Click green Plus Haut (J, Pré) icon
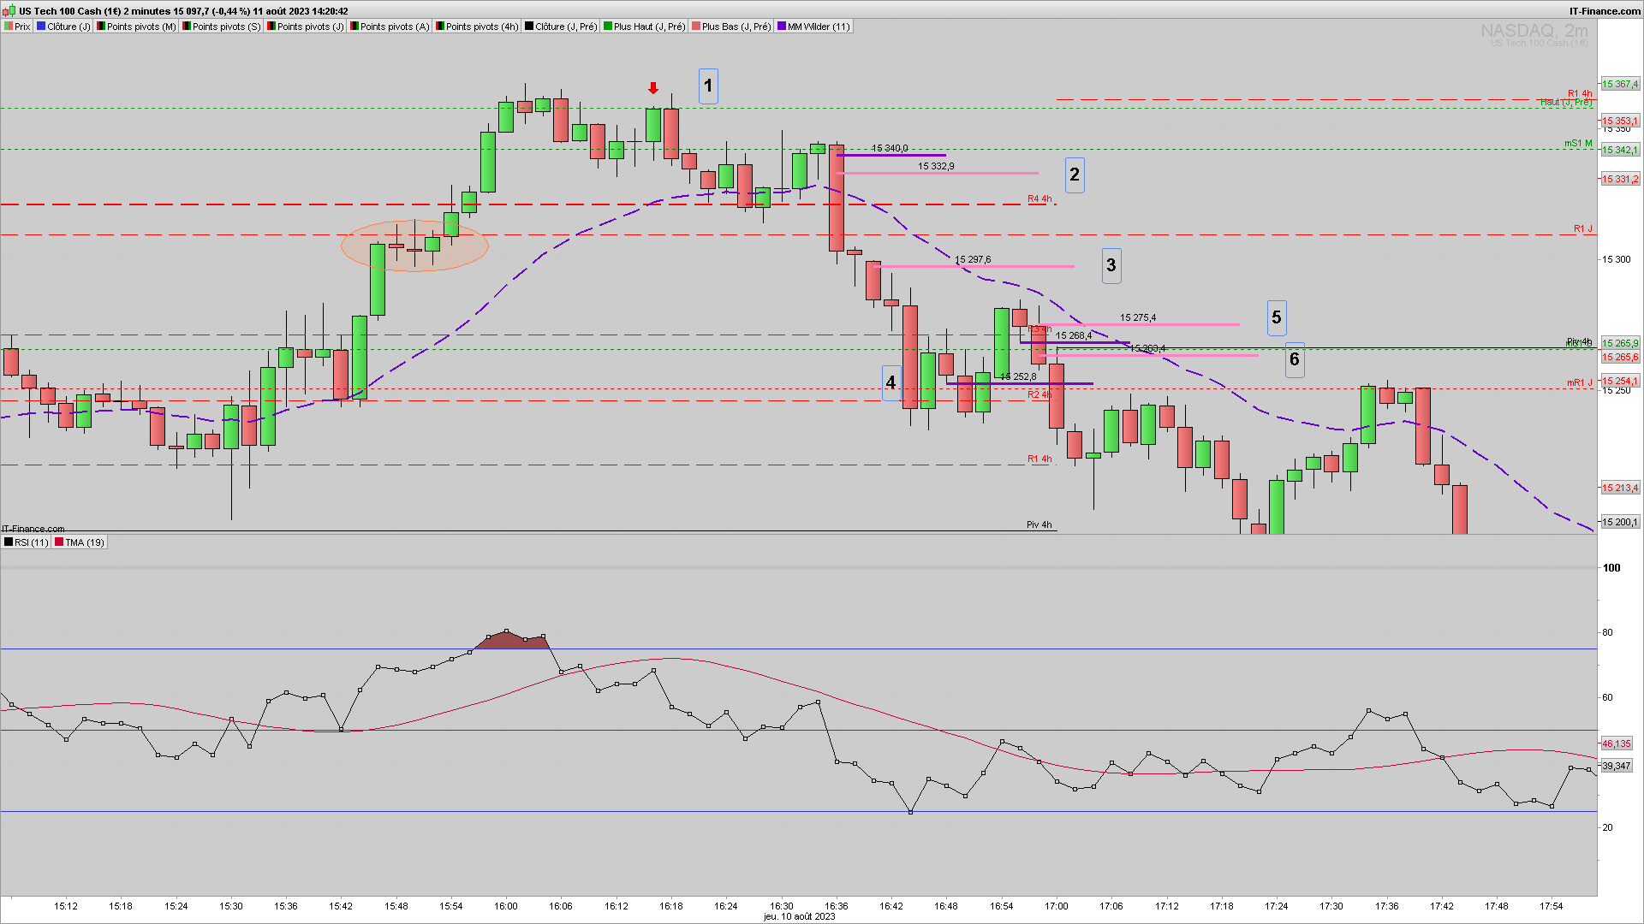Image resolution: width=1644 pixels, height=924 pixels. point(608,27)
